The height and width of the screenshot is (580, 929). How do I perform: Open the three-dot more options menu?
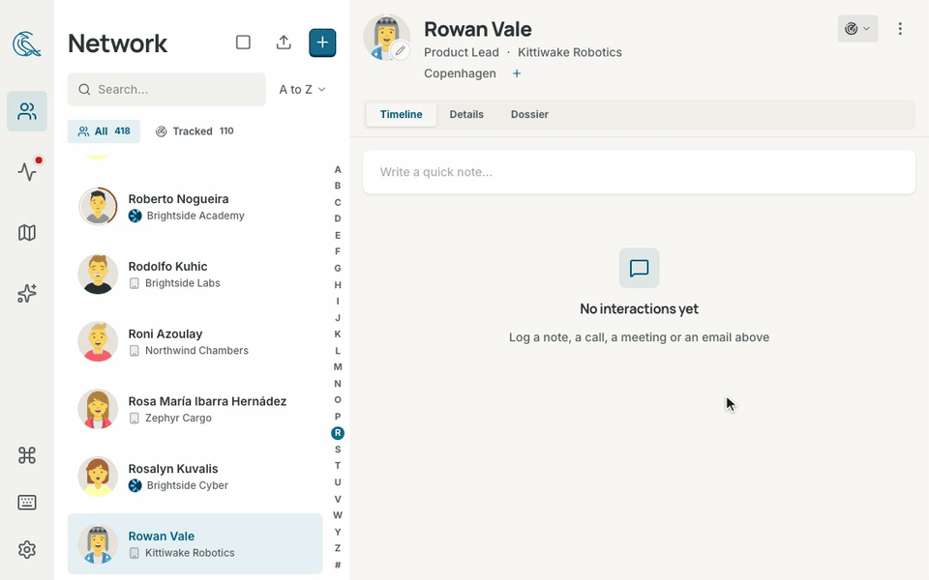900,29
